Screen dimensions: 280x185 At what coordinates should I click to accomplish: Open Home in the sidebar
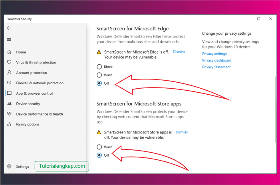[21, 52]
